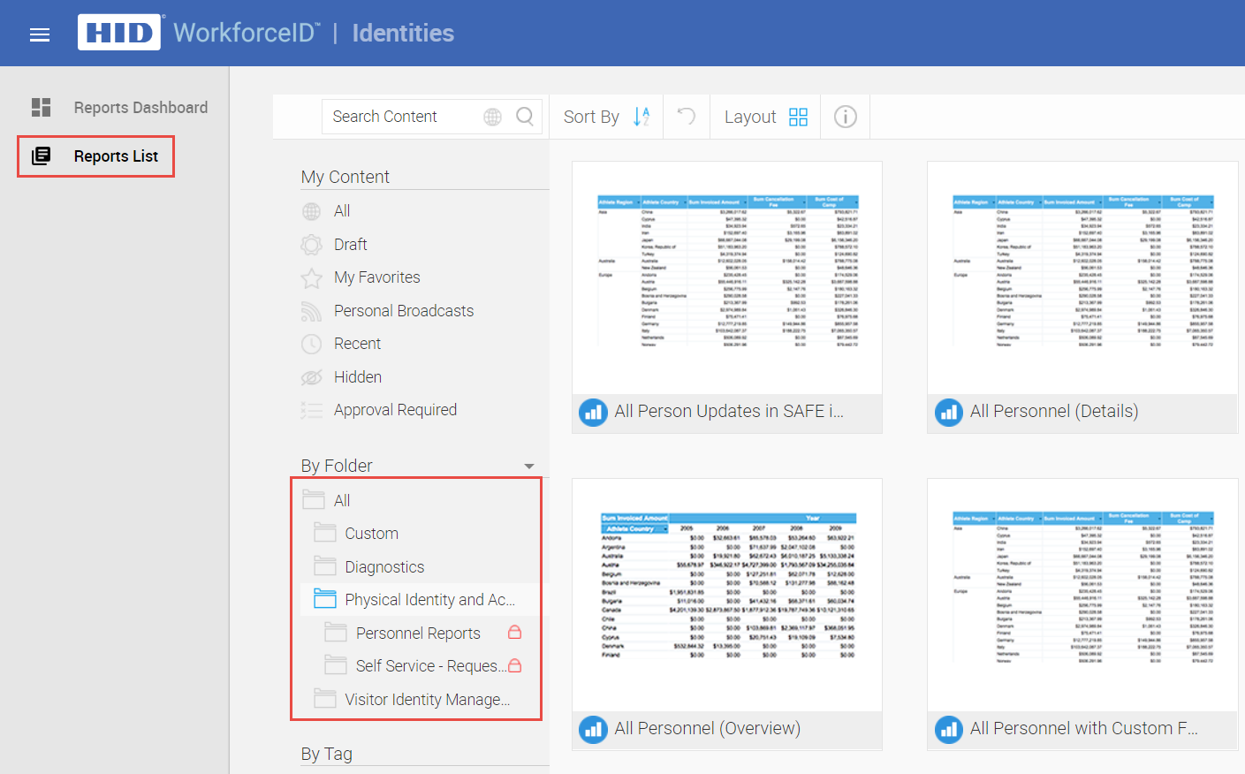Collapse the By Folder section arrow
Screen dimensions: 1245x774
tap(529, 467)
